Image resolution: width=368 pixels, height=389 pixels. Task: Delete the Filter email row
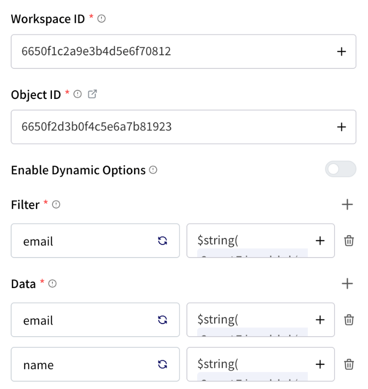349,241
